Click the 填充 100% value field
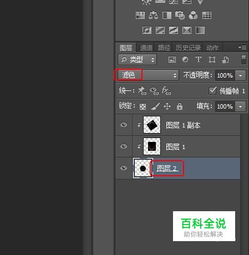This screenshot has height=255, width=249. tap(225, 106)
